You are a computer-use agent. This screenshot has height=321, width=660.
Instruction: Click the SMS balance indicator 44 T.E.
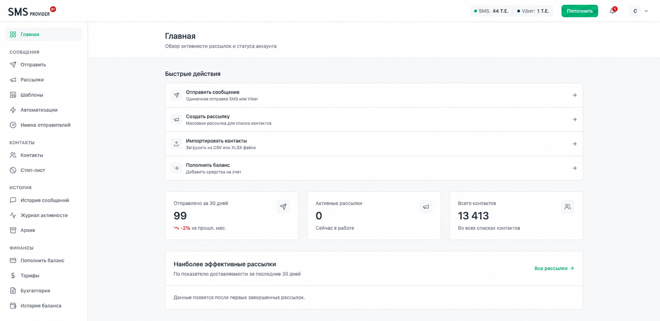click(491, 11)
